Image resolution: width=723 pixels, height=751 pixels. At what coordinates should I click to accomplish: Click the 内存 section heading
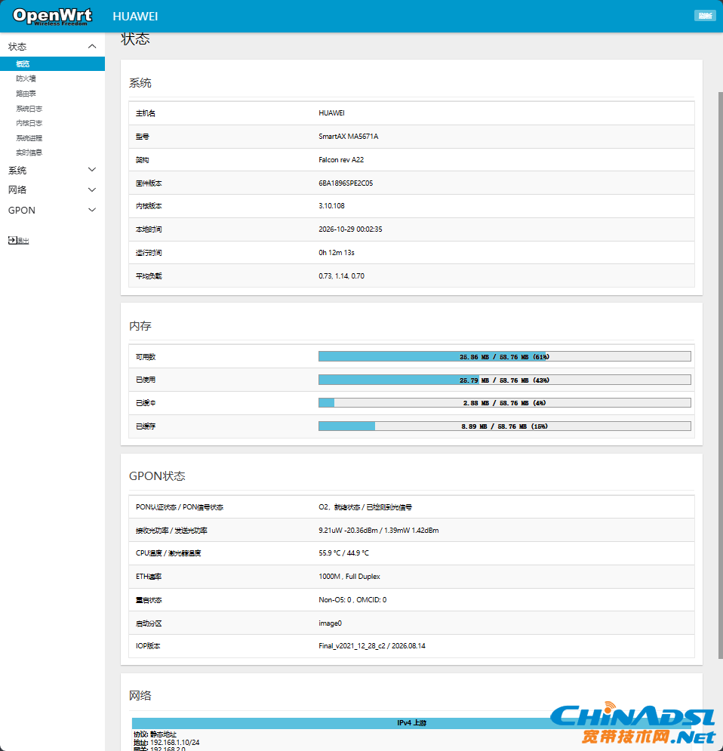coord(140,326)
